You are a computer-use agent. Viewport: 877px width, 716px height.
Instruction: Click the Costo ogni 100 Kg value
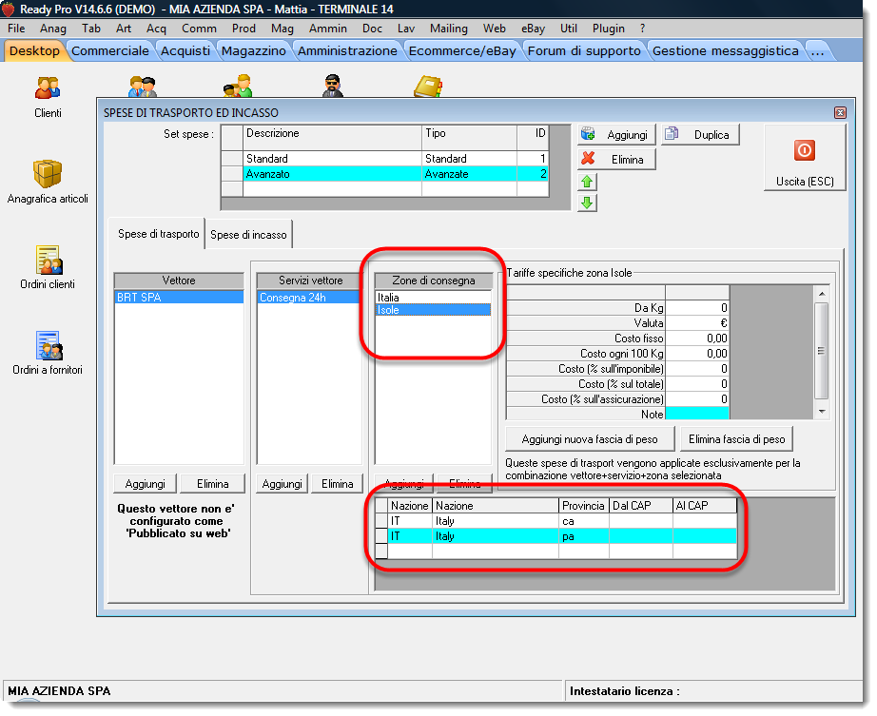tap(697, 354)
